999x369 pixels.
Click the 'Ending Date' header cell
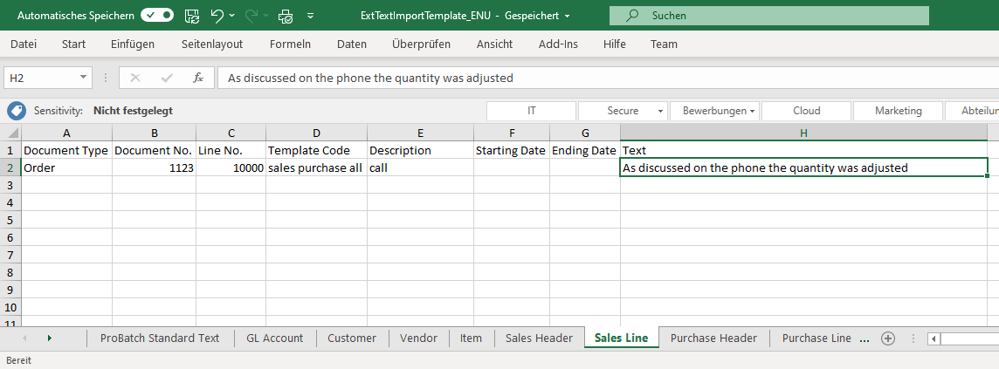585,151
